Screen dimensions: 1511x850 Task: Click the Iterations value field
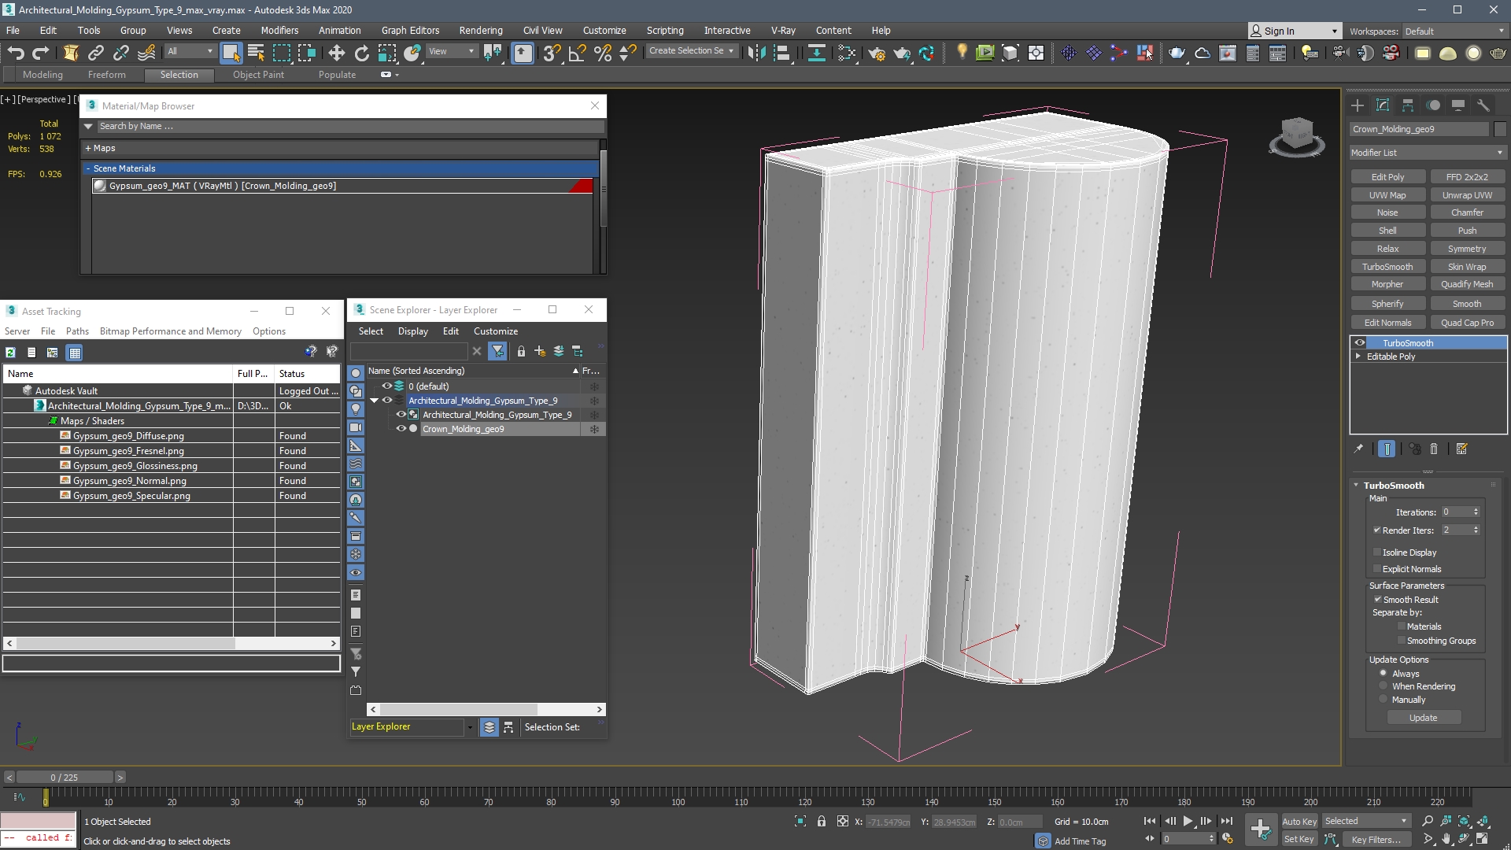(x=1456, y=512)
